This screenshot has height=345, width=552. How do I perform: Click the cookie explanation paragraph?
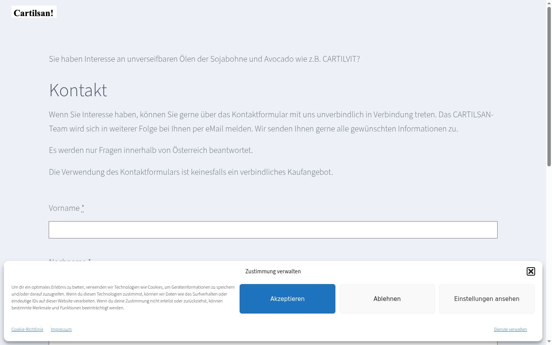tap(123, 297)
